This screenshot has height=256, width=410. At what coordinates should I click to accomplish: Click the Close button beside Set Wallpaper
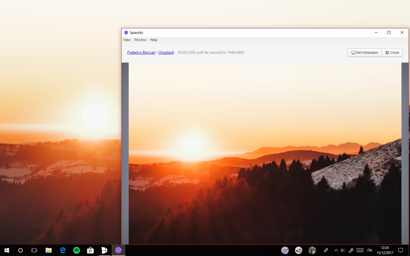point(392,53)
